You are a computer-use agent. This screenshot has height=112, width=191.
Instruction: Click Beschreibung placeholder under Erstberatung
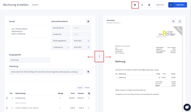click(21, 103)
